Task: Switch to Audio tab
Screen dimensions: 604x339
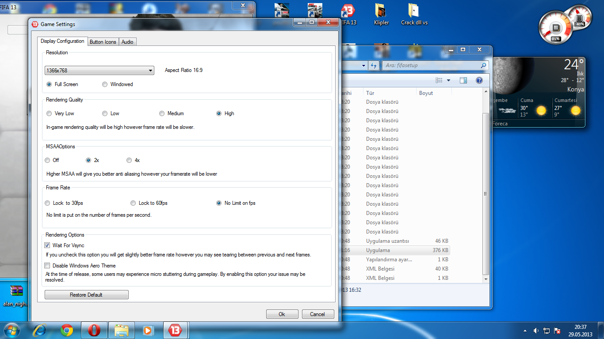Action: click(x=127, y=42)
